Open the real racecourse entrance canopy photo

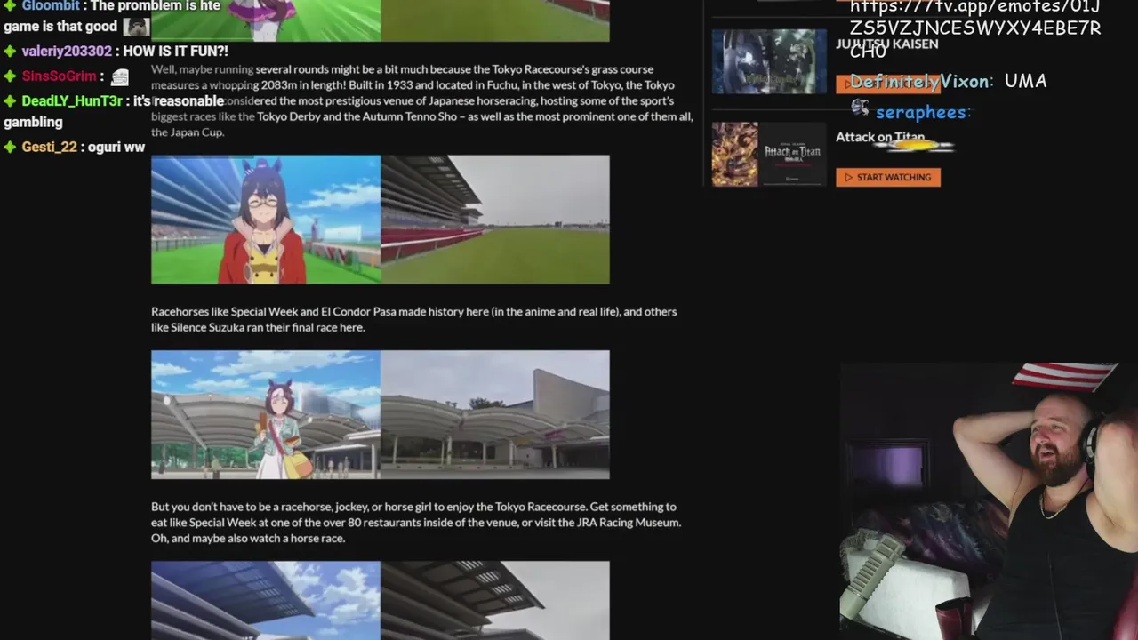click(495, 415)
